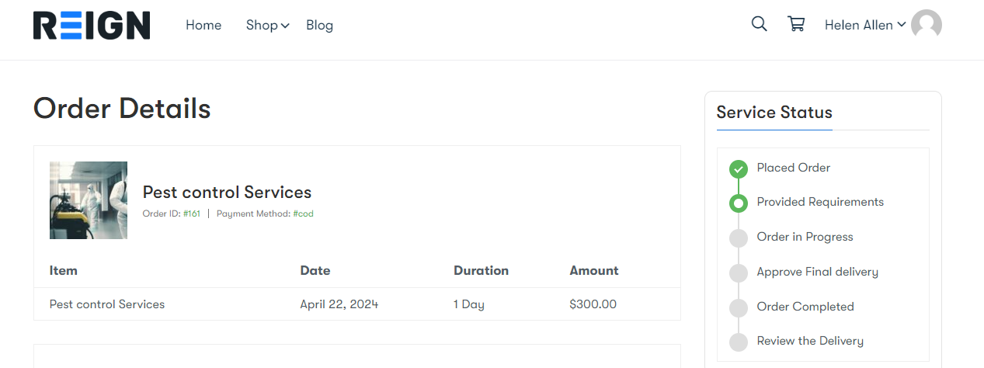This screenshot has width=984, height=368.
Task: Open the Blog menu item
Action: [319, 25]
